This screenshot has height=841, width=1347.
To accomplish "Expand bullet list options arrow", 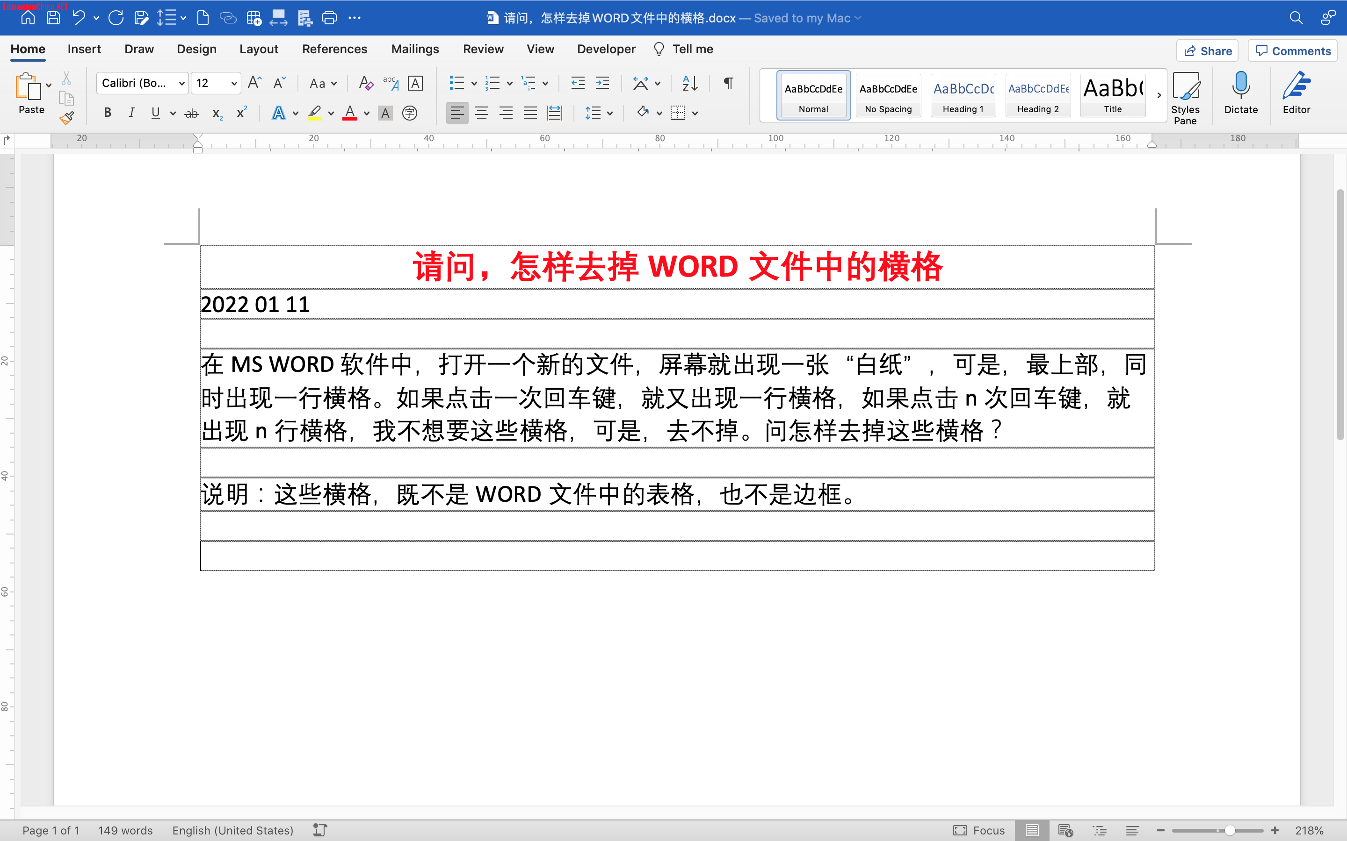I will [474, 84].
